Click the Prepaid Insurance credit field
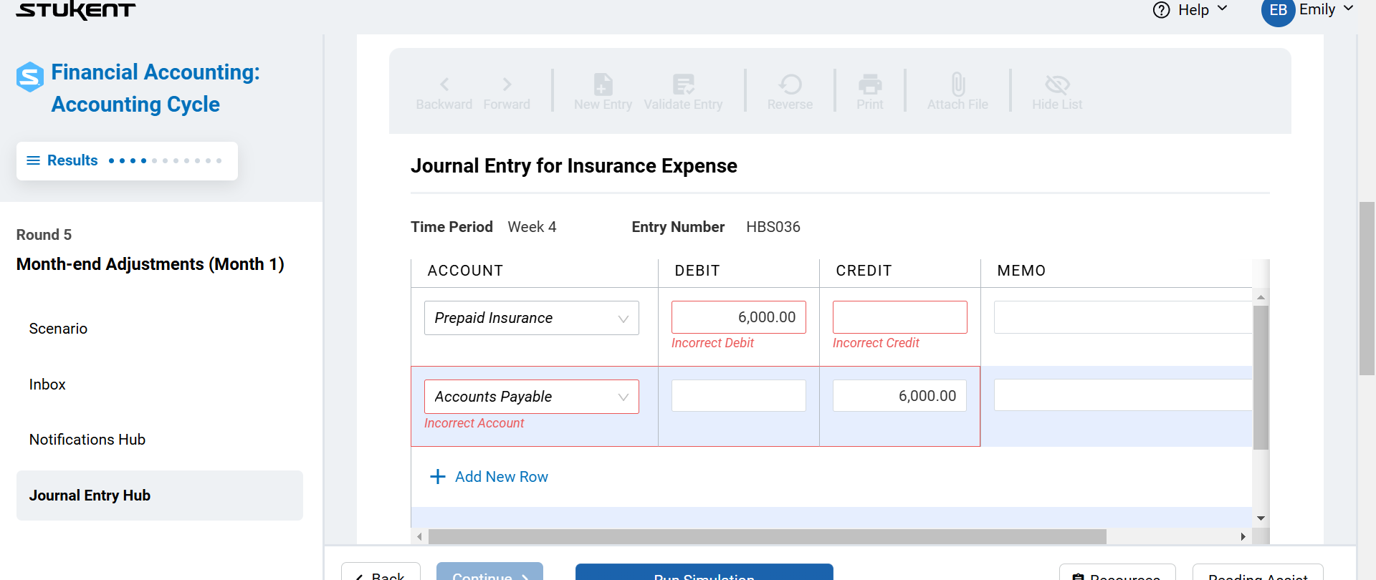 900,317
